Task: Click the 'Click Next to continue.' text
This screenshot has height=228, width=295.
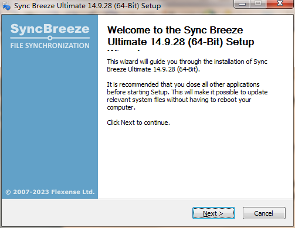Action: pyautogui.click(x=138, y=122)
